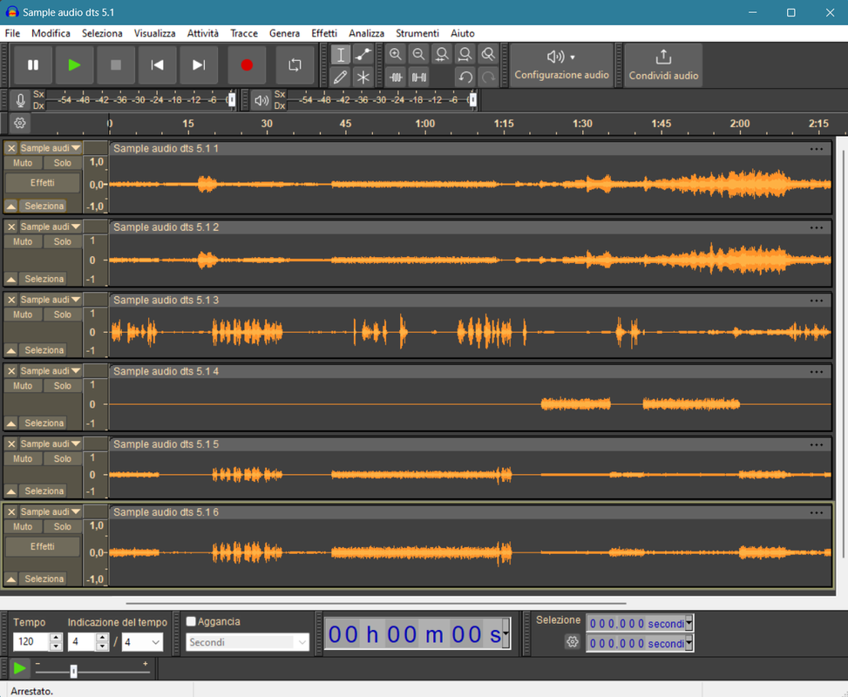Adjust the playback speed slider
Image resolution: width=848 pixels, height=697 pixels.
[x=74, y=671]
